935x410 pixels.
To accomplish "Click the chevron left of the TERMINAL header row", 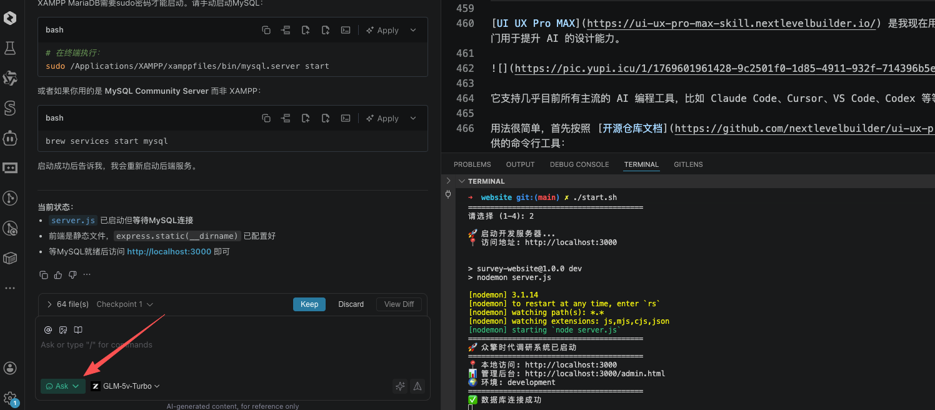I will [x=447, y=180].
